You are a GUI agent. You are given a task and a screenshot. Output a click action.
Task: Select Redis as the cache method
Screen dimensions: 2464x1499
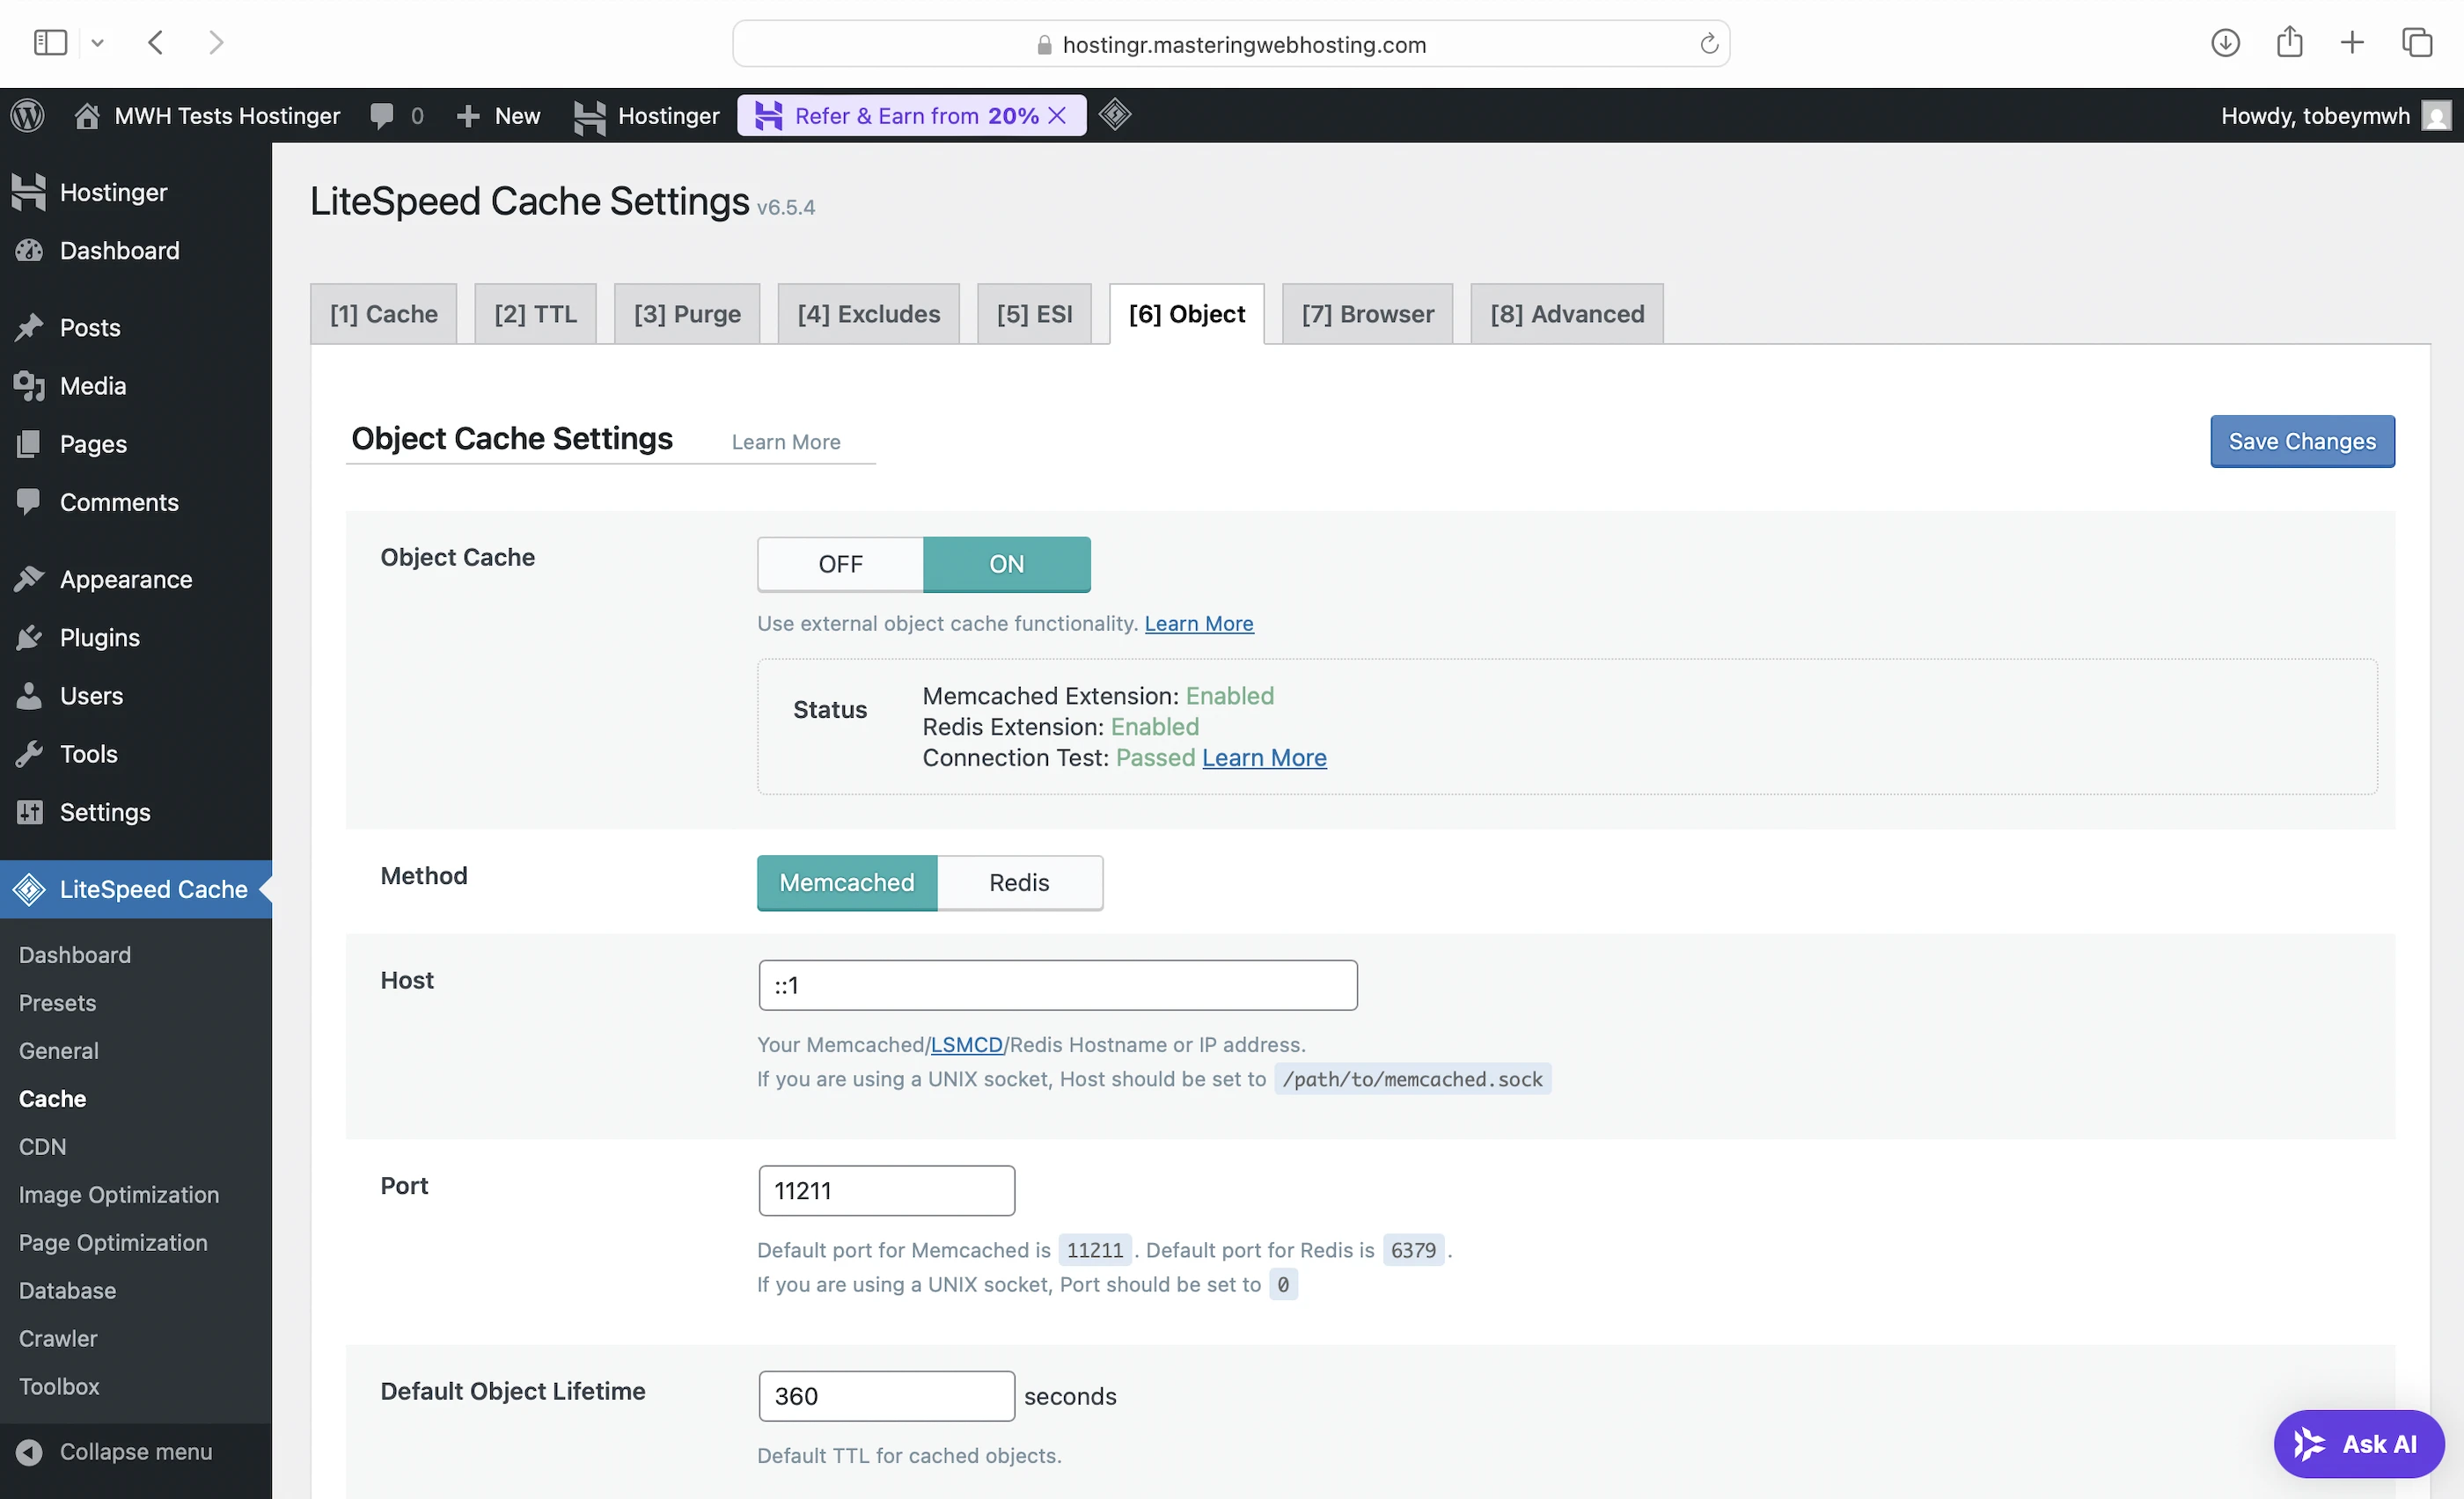[x=1019, y=882]
